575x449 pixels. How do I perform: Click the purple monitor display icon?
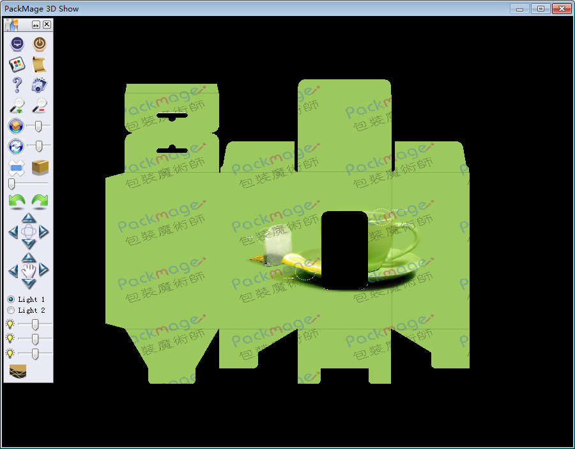(17, 44)
